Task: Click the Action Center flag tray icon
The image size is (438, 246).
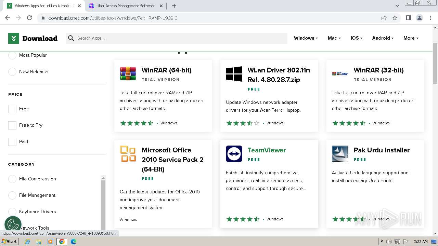Action: coord(405,242)
